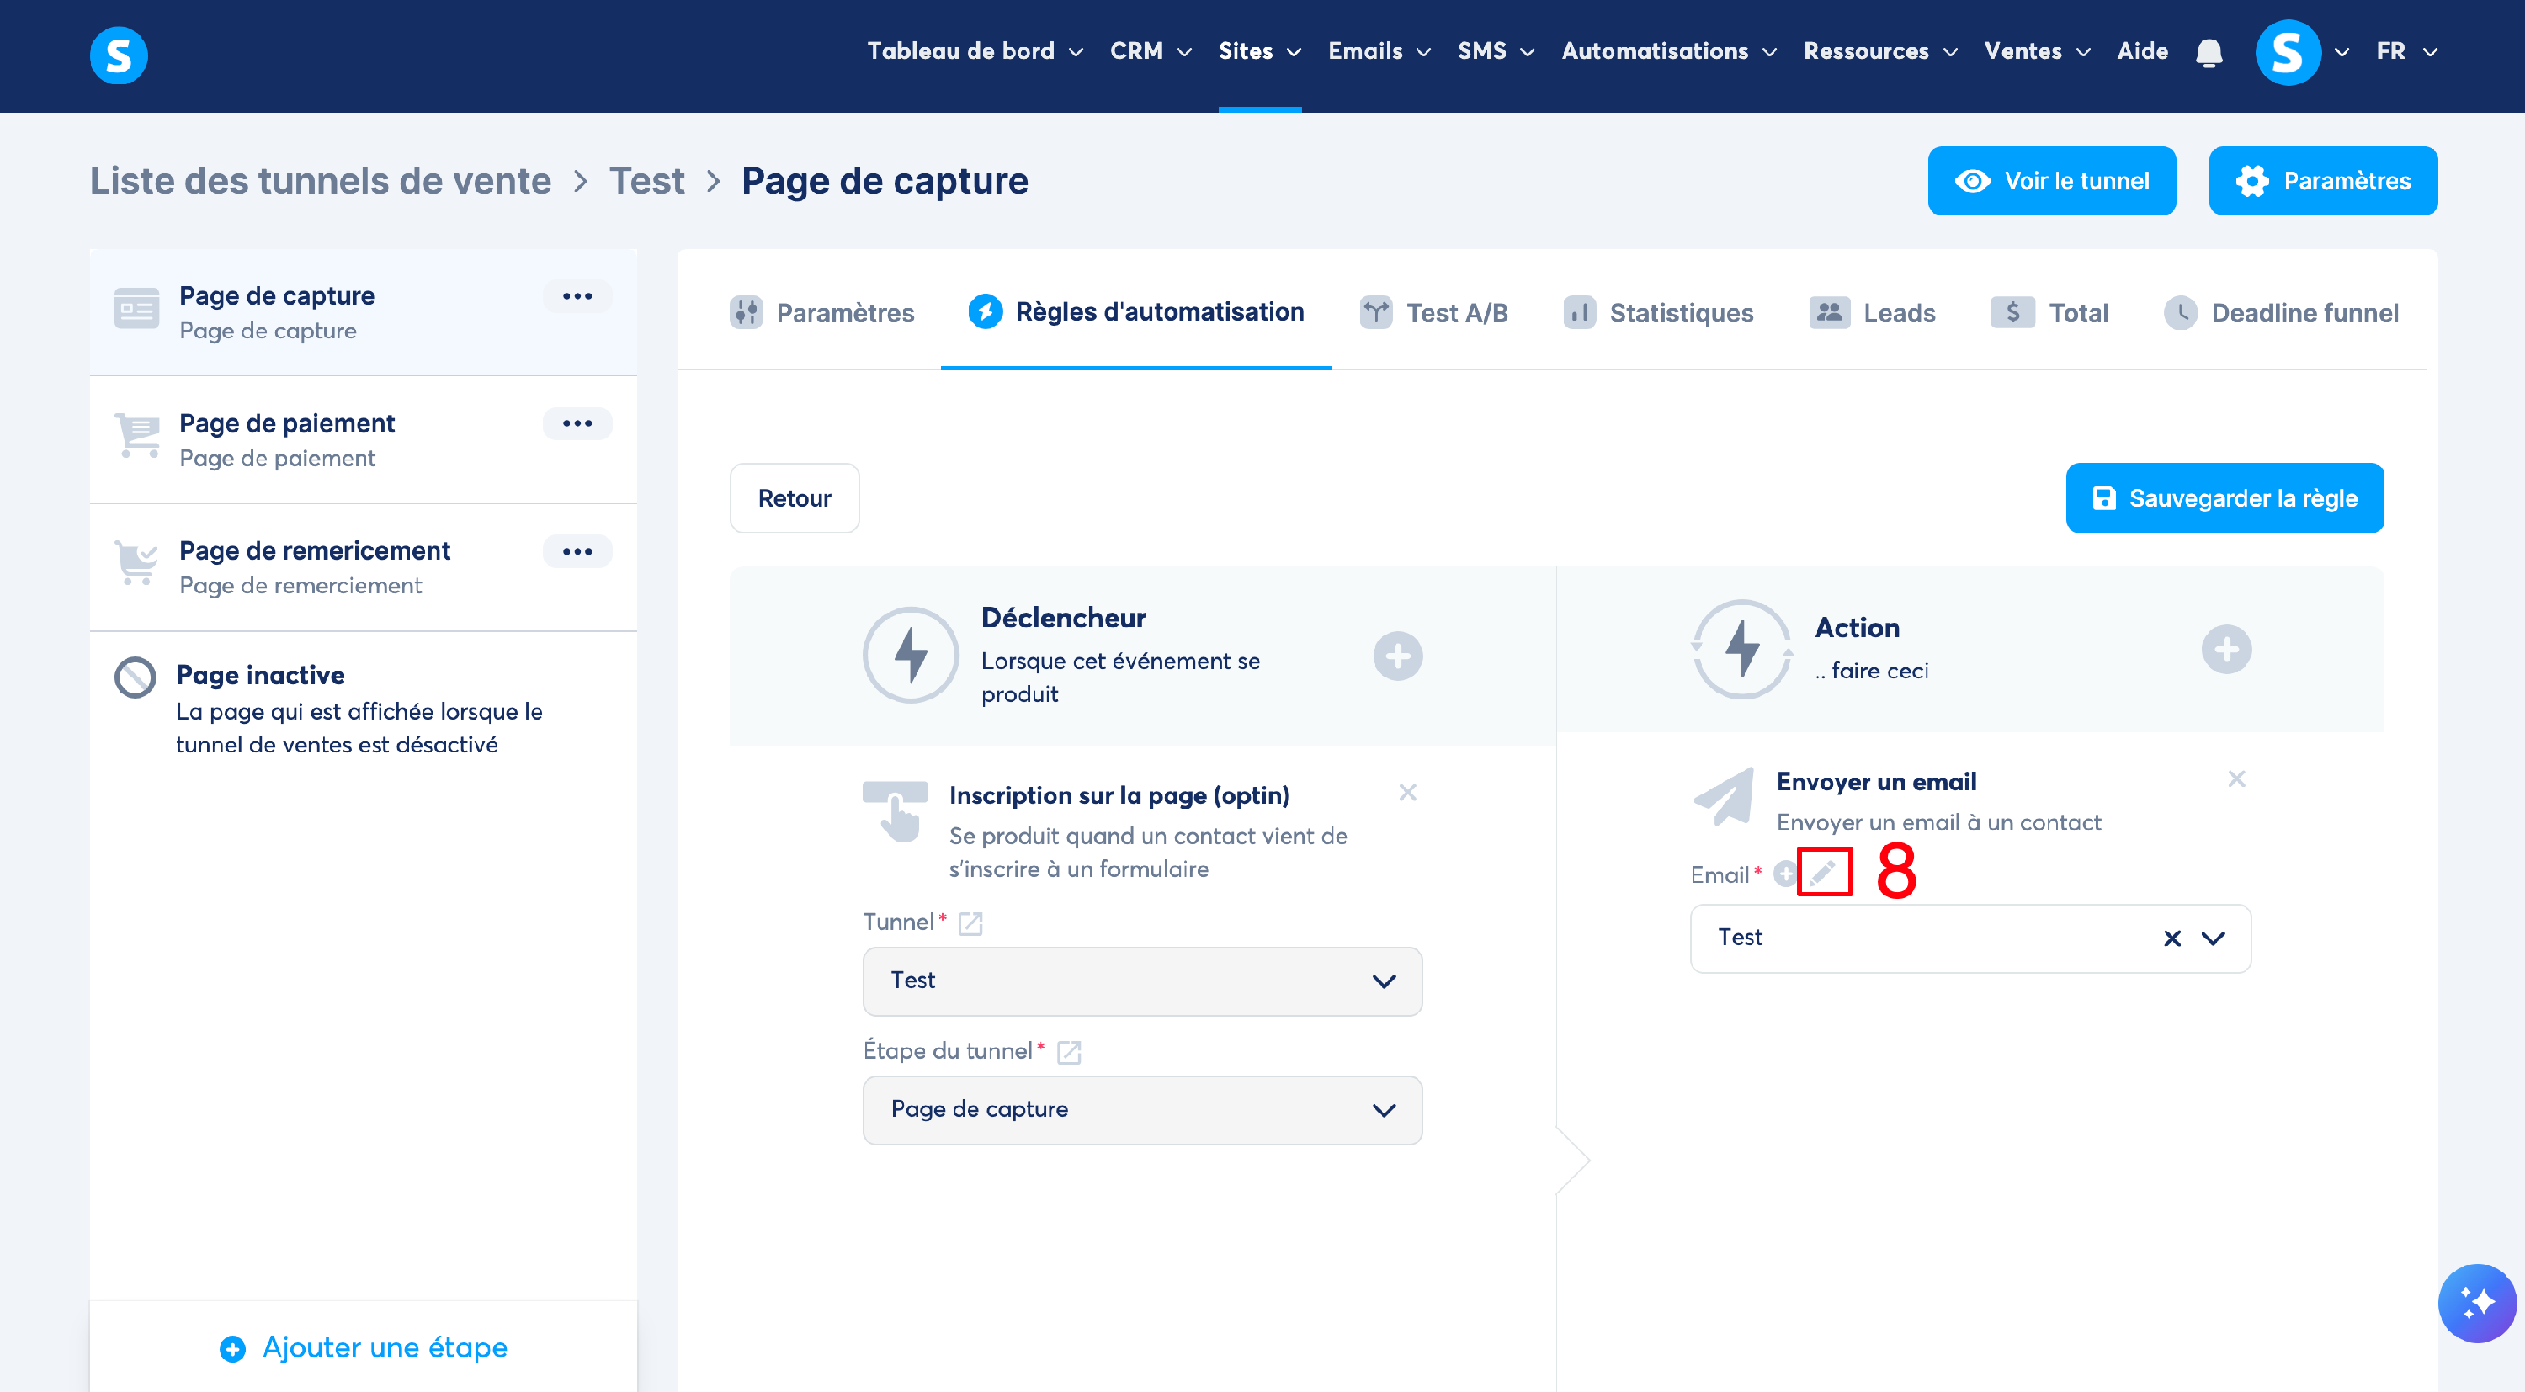Clear the selected Test email value
The height and width of the screenshot is (1392, 2525).
point(2172,938)
